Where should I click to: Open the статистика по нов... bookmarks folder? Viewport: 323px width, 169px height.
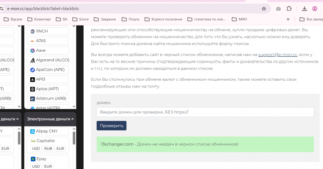[x=207, y=19]
